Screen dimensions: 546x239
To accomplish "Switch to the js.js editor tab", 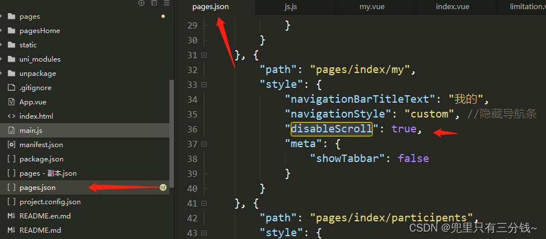I will [x=295, y=7].
